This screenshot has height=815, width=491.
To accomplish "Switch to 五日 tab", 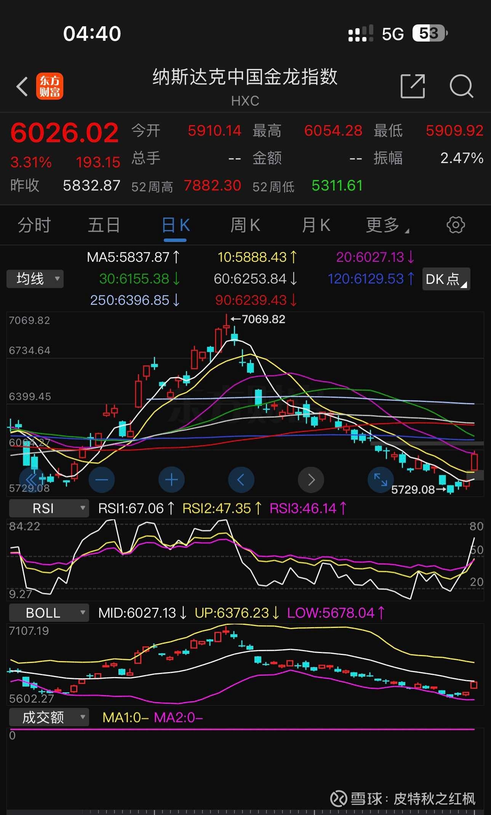I will (104, 225).
